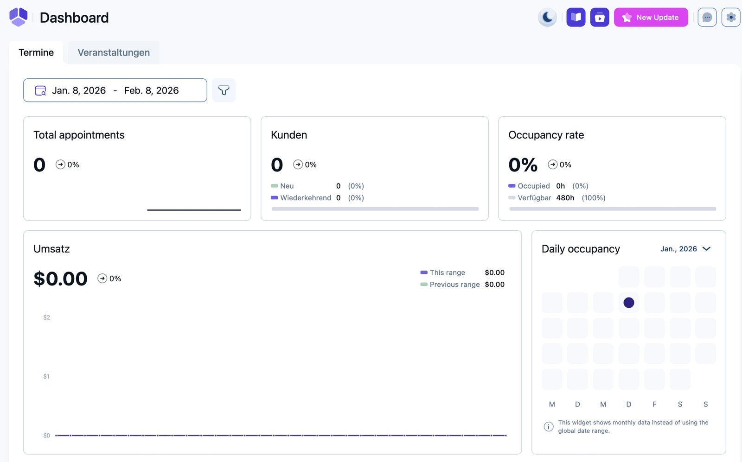Click the Umsatz $0.00 revenue total
The height and width of the screenshot is (462, 742).
pos(60,278)
